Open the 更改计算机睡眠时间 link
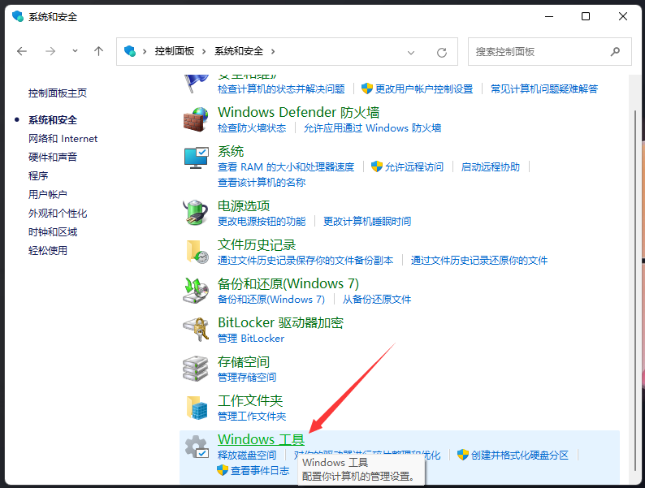645x488 pixels. pos(367,222)
